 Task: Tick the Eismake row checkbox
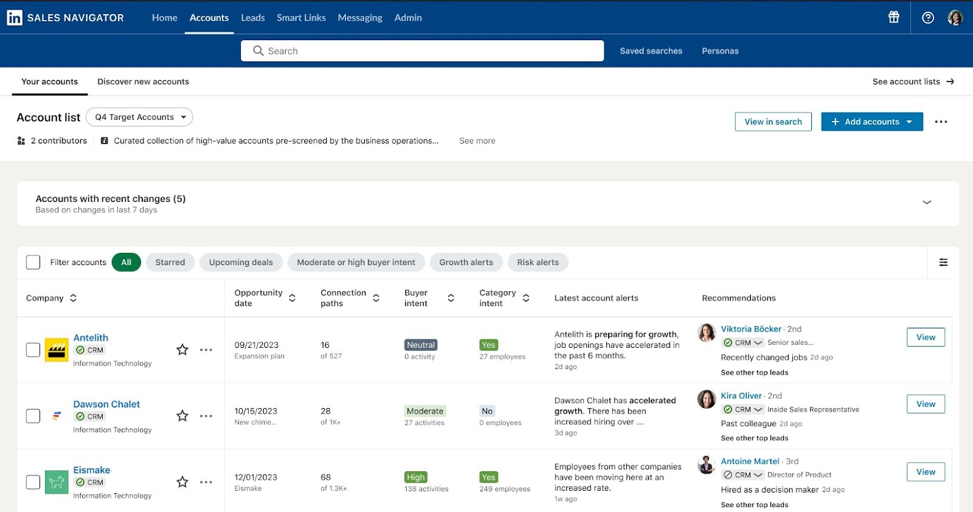[33, 482]
